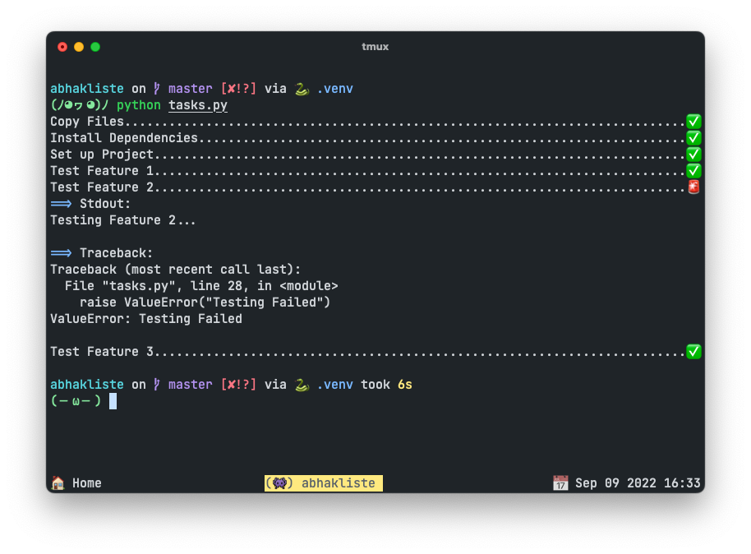The height and width of the screenshot is (554, 751).
Task: Click the date 'Sep 09 2022 16:33'
Action: [x=638, y=483]
